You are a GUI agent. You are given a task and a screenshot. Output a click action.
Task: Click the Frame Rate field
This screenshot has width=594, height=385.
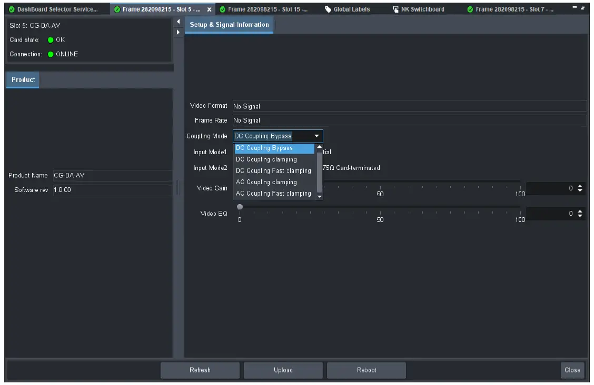[x=410, y=120]
